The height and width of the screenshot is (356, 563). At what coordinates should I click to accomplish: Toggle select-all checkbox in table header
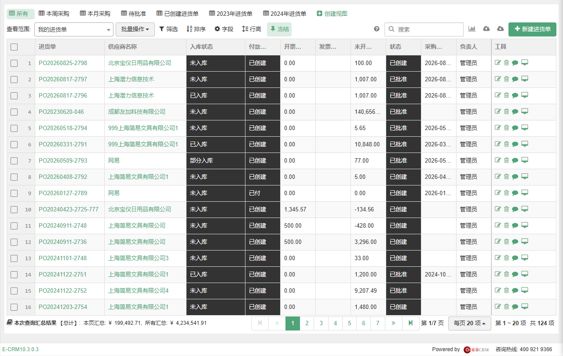tap(14, 47)
